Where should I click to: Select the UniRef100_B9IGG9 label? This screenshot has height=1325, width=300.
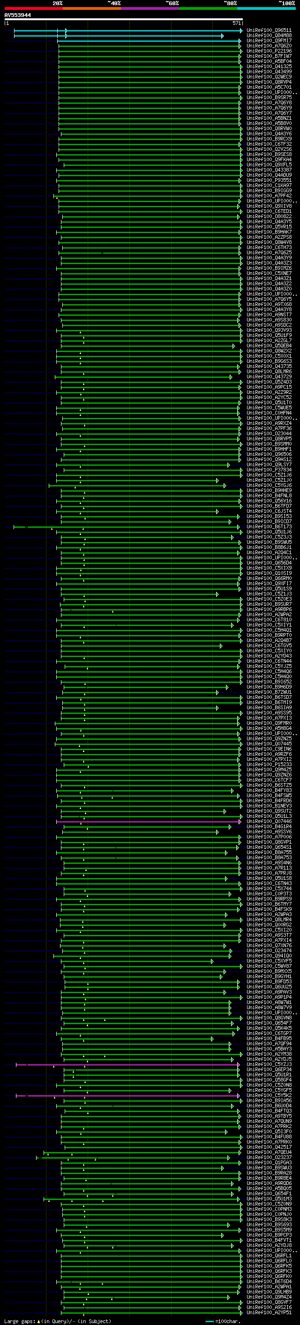point(269,190)
